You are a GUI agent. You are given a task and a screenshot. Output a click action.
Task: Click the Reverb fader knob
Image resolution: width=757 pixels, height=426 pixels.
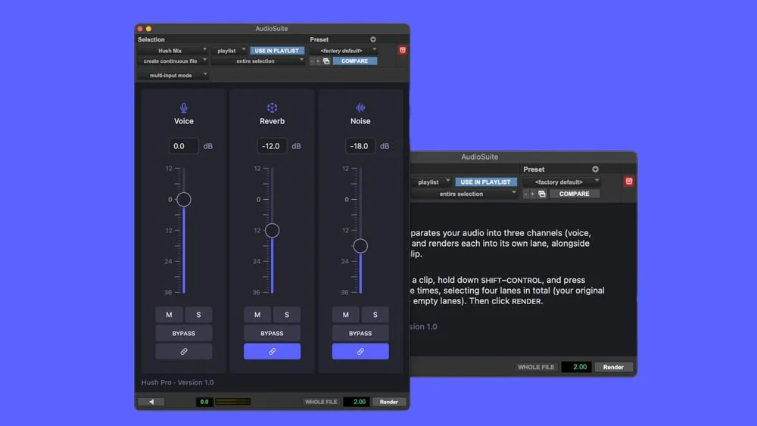pyautogui.click(x=272, y=231)
